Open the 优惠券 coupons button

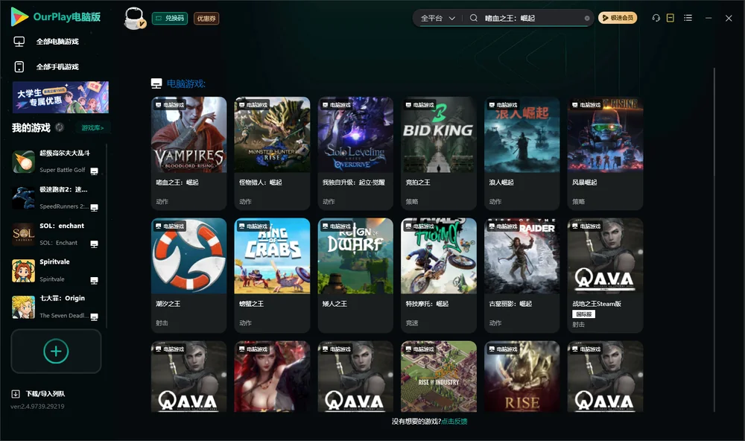pos(206,19)
